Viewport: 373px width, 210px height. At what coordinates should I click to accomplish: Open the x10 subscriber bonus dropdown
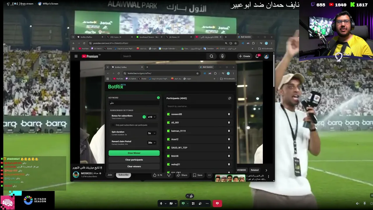152,117
